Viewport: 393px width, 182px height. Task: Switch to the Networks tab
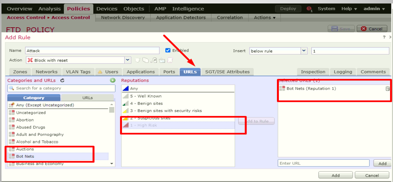46,71
